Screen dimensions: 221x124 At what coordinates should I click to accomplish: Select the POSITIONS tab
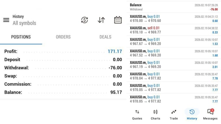(x=21, y=37)
